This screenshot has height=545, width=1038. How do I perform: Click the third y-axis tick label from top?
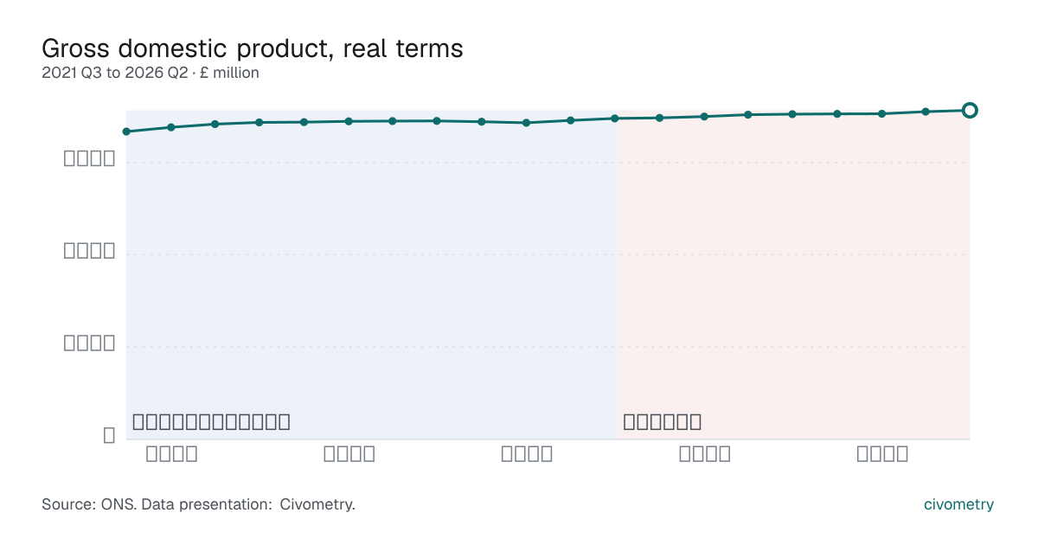pos(89,343)
